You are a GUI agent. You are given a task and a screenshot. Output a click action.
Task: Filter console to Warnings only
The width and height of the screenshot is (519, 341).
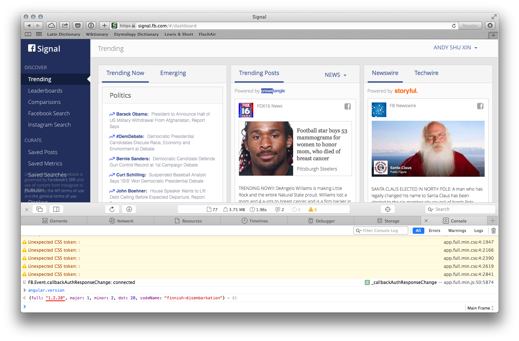(x=457, y=231)
